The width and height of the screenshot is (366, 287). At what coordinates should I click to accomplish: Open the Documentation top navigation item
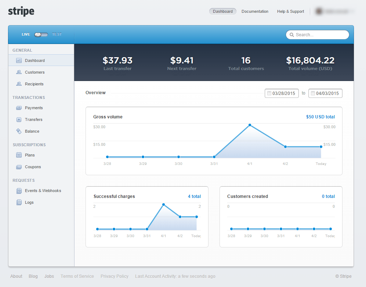[x=255, y=11]
